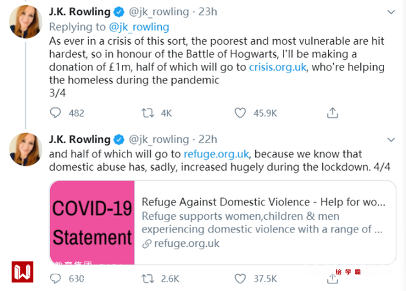Image resolution: width=406 pixels, height=291 pixels.
Task: Share the 4/4 refuge tweet
Action: pyautogui.click(x=333, y=278)
